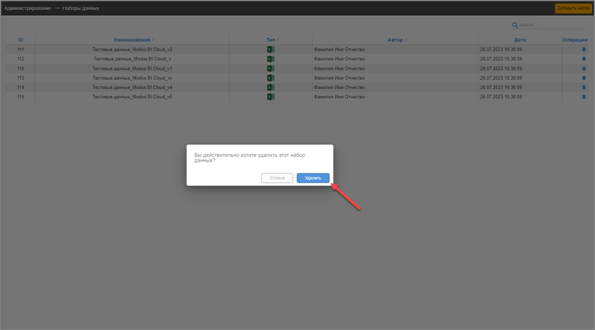Sort by the Автор column header
595x330 pixels.
point(395,40)
